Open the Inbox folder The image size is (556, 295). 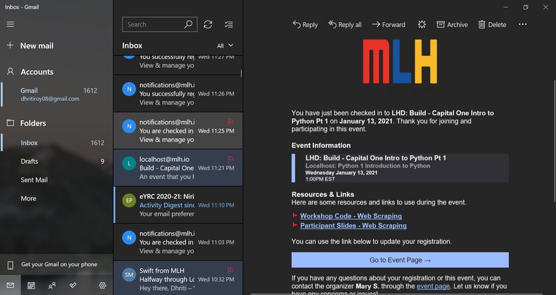pyautogui.click(x=57, y=143)
